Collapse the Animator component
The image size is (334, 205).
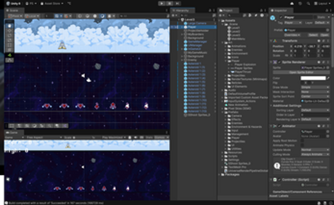click(271, 126)
